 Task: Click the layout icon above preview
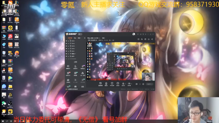click(138, 39)
